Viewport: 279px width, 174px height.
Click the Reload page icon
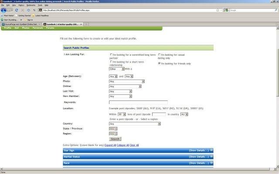(17, 10)
